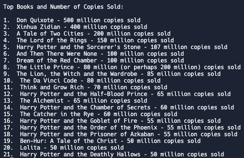The height and width of the screenshot is (158, 244).
Task: Click Harry Potter and the Half-Blood Prince line
Action: (117, 94)
